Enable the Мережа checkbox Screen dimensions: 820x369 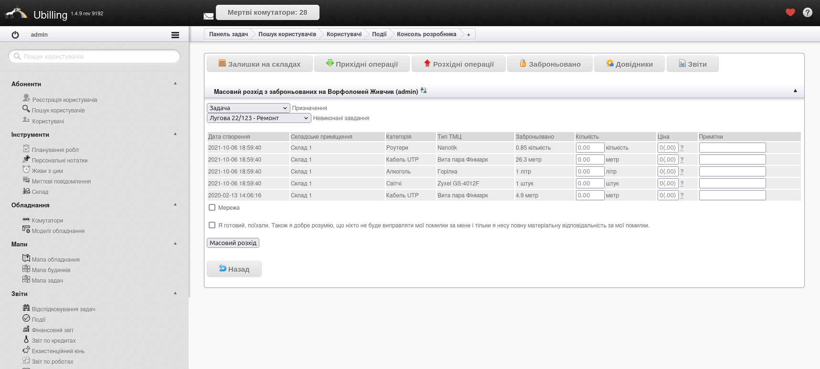(x=212, y=207)
